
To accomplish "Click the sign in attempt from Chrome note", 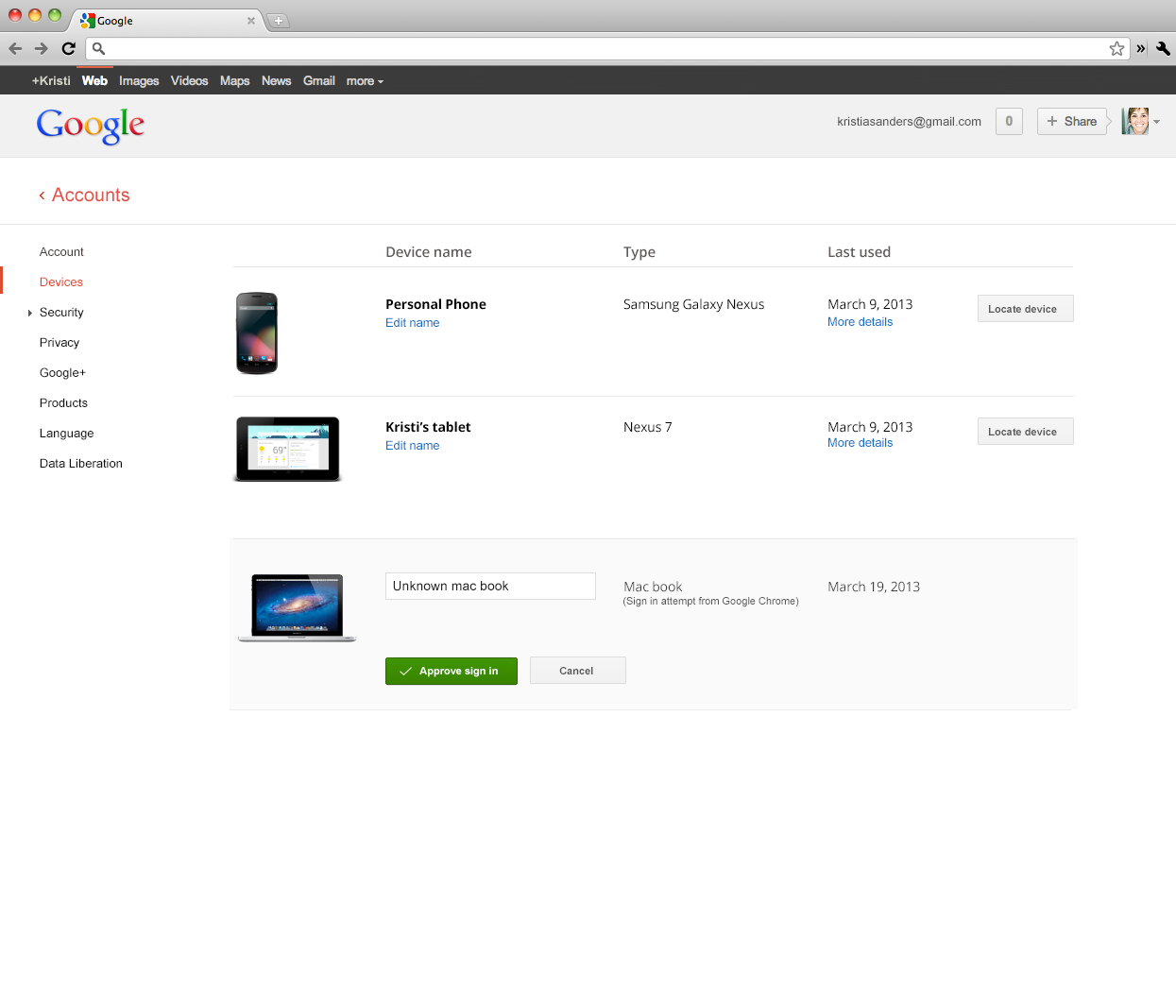I will [x=710, y=601].
